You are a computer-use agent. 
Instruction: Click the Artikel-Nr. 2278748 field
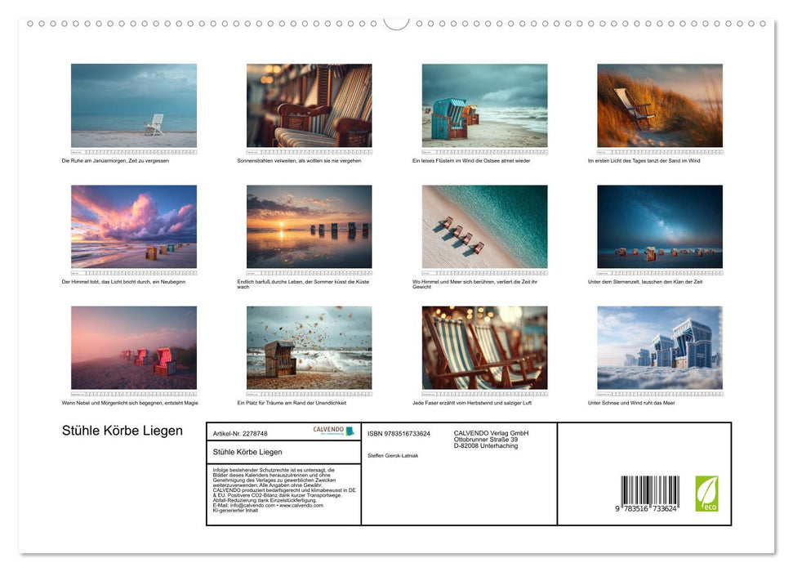coord(240,433)
